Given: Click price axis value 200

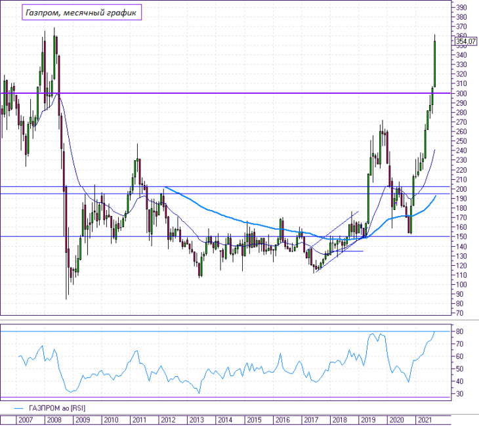Looking at the screenshot, I should (x=461, y=189).
